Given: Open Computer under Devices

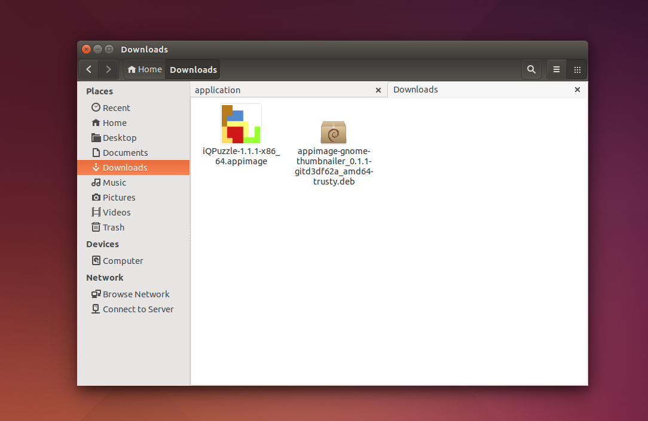Looking at the screenshot, I should [133, 261].
